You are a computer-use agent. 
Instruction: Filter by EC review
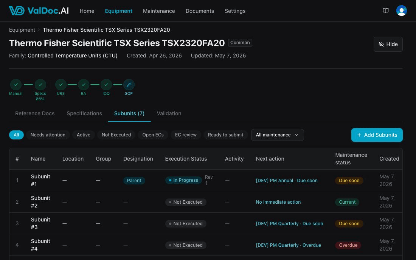point(186,135)
